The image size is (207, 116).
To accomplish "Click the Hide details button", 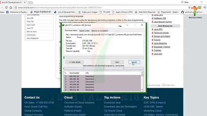I will (x=75, y=62).
